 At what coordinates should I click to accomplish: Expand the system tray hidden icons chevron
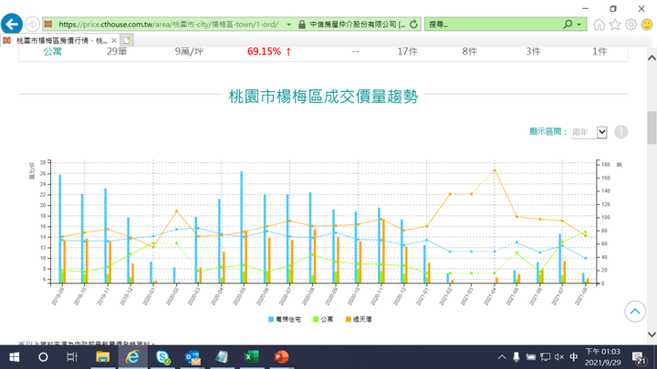pyautogui.click(x=502, y=357)
